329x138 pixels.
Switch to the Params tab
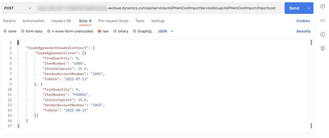pos(9,21)
